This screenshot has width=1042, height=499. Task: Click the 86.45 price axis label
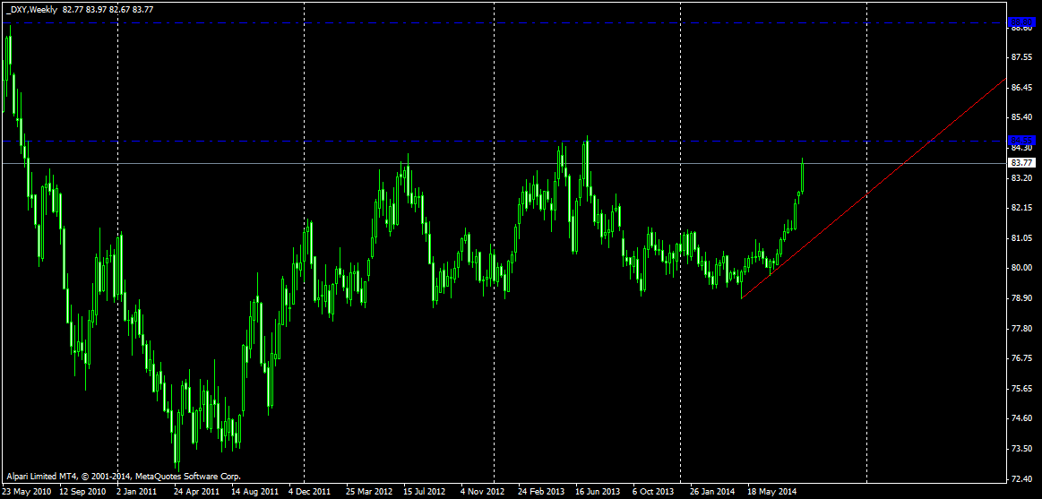1020,88
